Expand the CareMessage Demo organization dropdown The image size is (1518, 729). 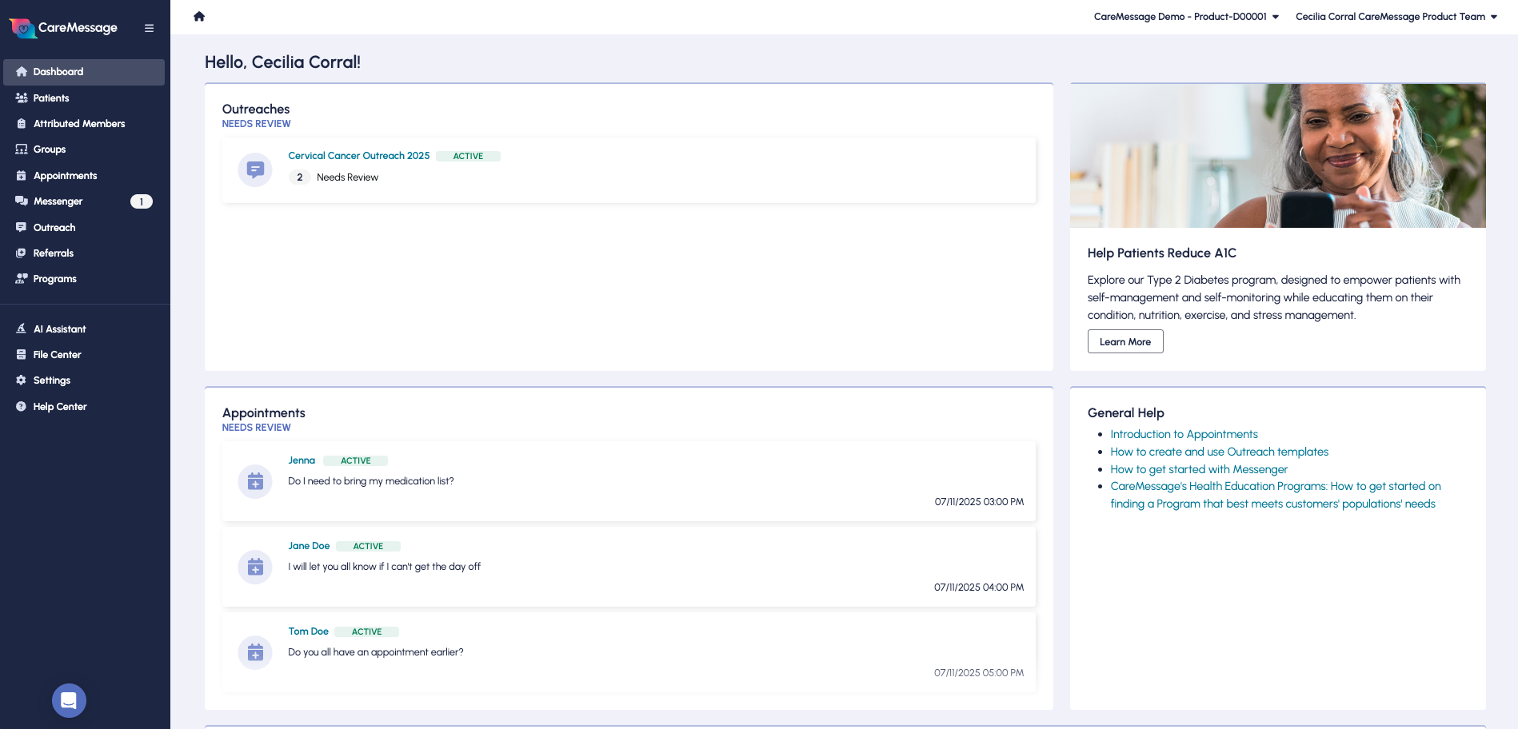(x=1184, y=16)
